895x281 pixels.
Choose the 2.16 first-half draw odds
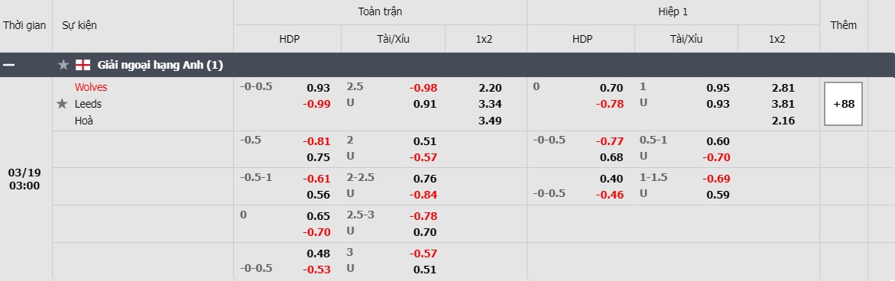[x=783, y=121]
